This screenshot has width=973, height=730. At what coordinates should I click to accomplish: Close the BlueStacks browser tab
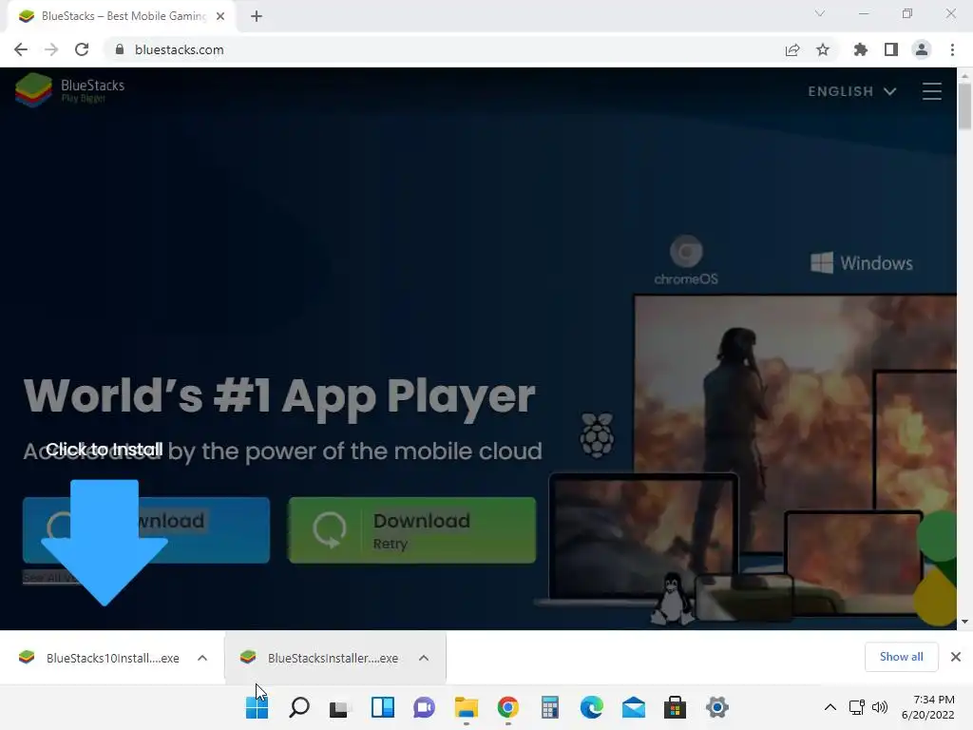pyautogui.click(x=220, y=16)
